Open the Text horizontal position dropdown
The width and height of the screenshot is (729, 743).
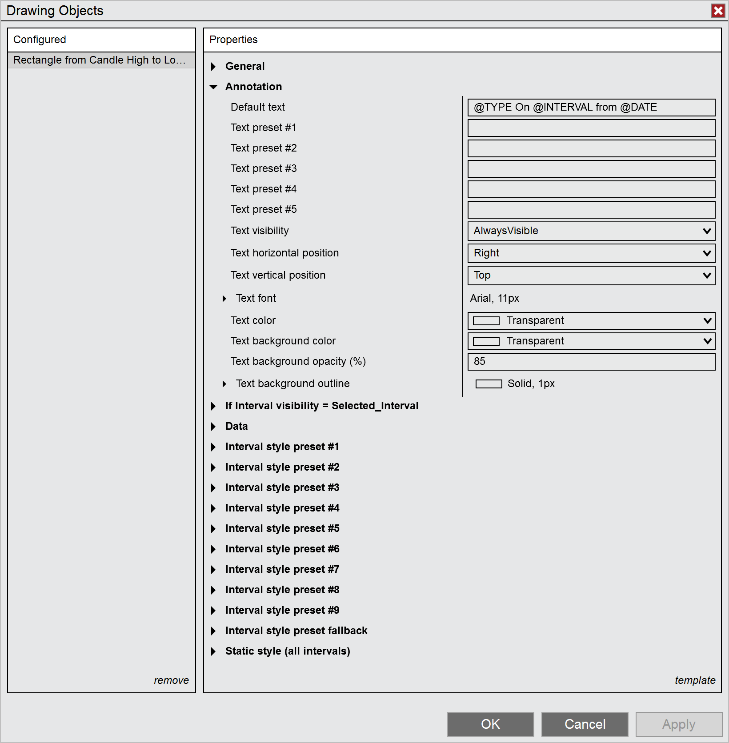click(591, 253)
